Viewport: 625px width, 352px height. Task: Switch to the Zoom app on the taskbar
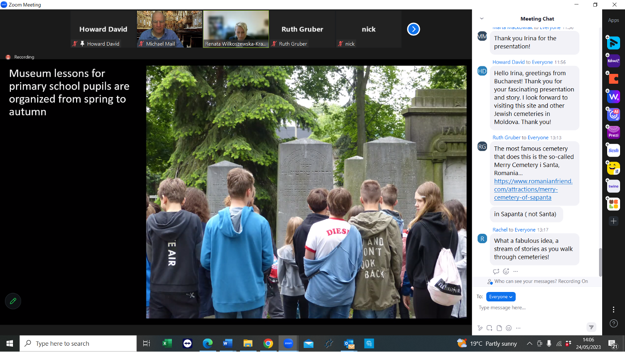pyautogui.click(x=288, y=343)
